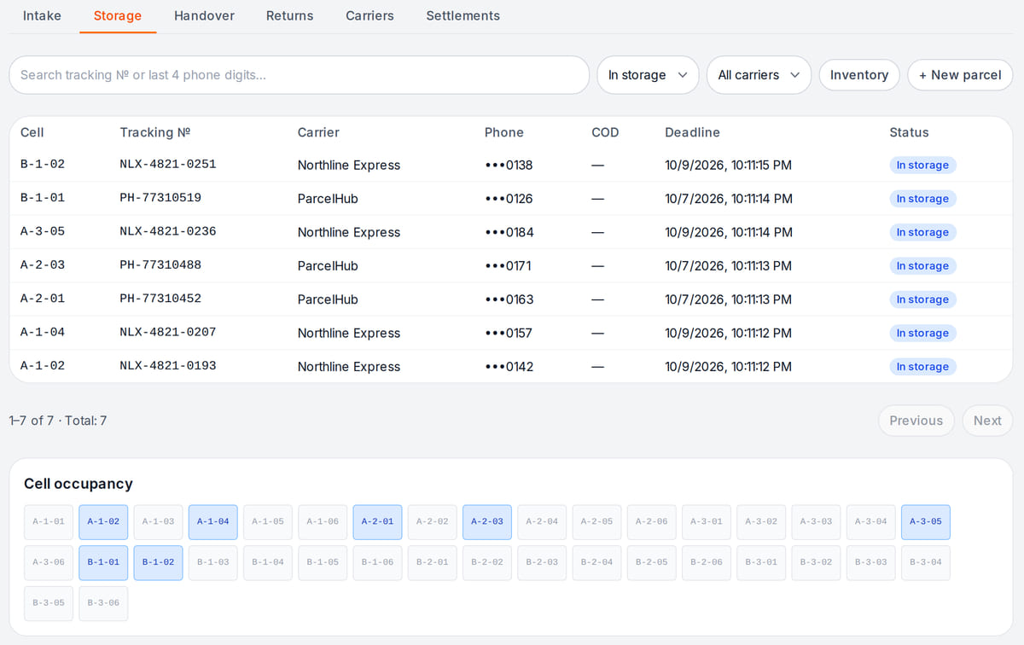Click the Deadline column header

(x=692, y=132)
